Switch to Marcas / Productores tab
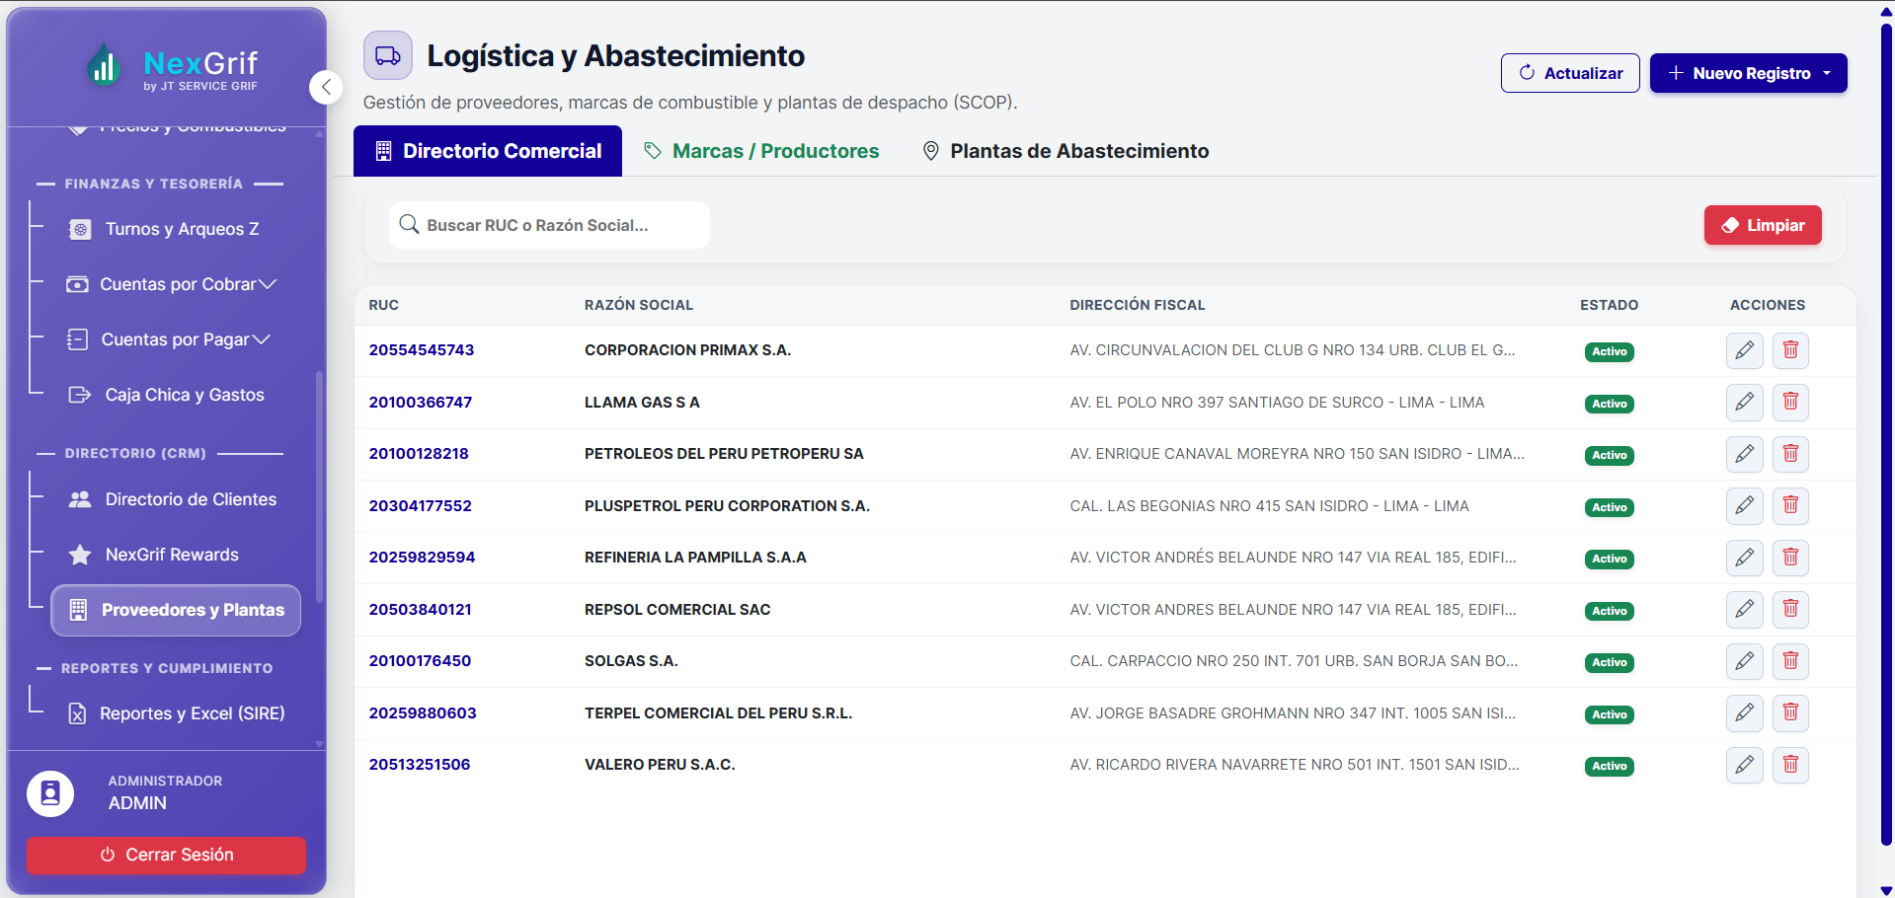 (761, 151)
